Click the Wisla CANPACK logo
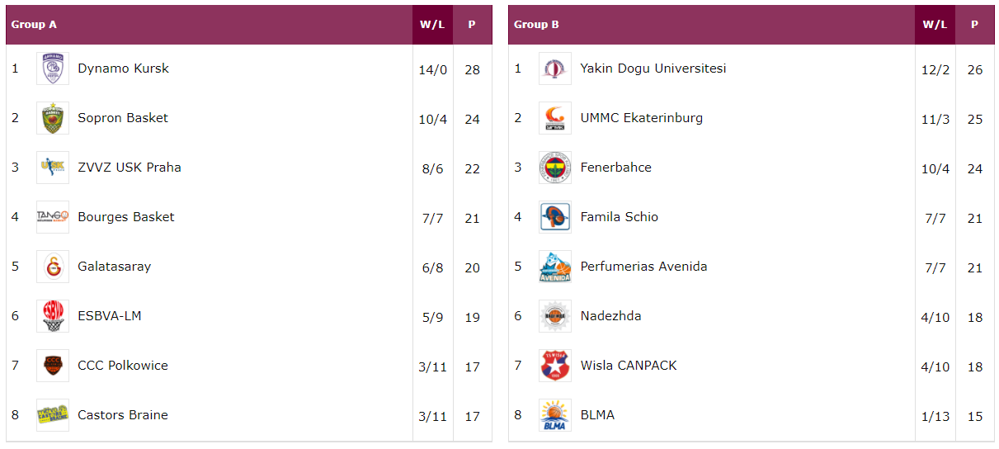Screen dimensions: 999x449 tap(555, 366)
